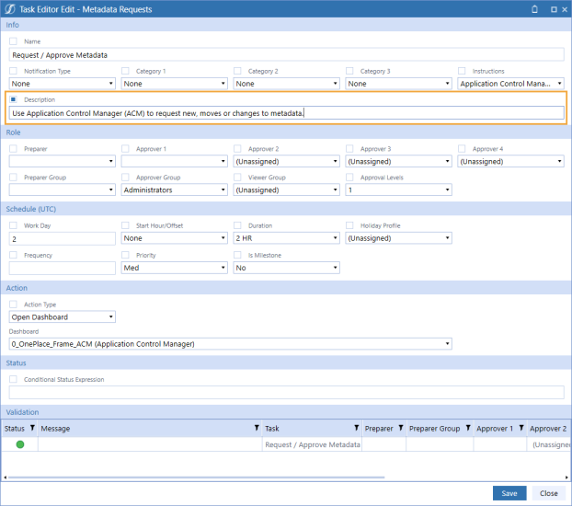The image size is (572, 506).
Task: Select the Request / Approve Metadata task cell
Action: (x=313, y=444)
